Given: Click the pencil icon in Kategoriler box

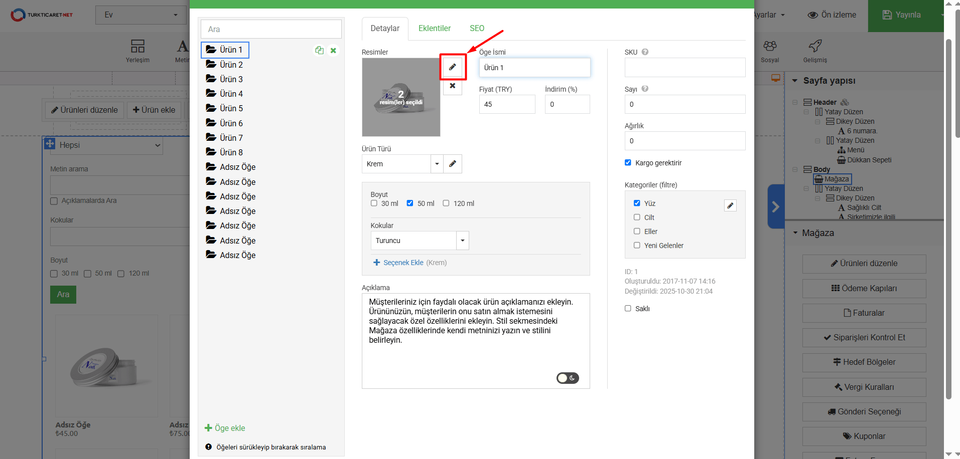Looking at the screenshot, I should click(730, 205).
